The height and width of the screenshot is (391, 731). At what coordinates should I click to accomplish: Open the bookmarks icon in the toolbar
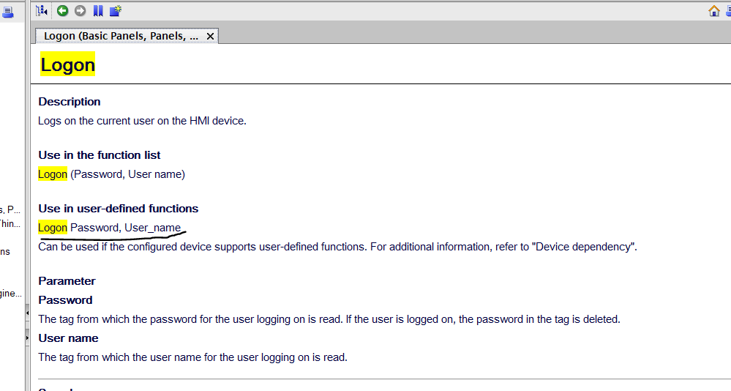pyautogui.click(x=98, y=10)
